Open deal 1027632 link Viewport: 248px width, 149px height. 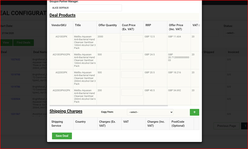click(15, 60)
